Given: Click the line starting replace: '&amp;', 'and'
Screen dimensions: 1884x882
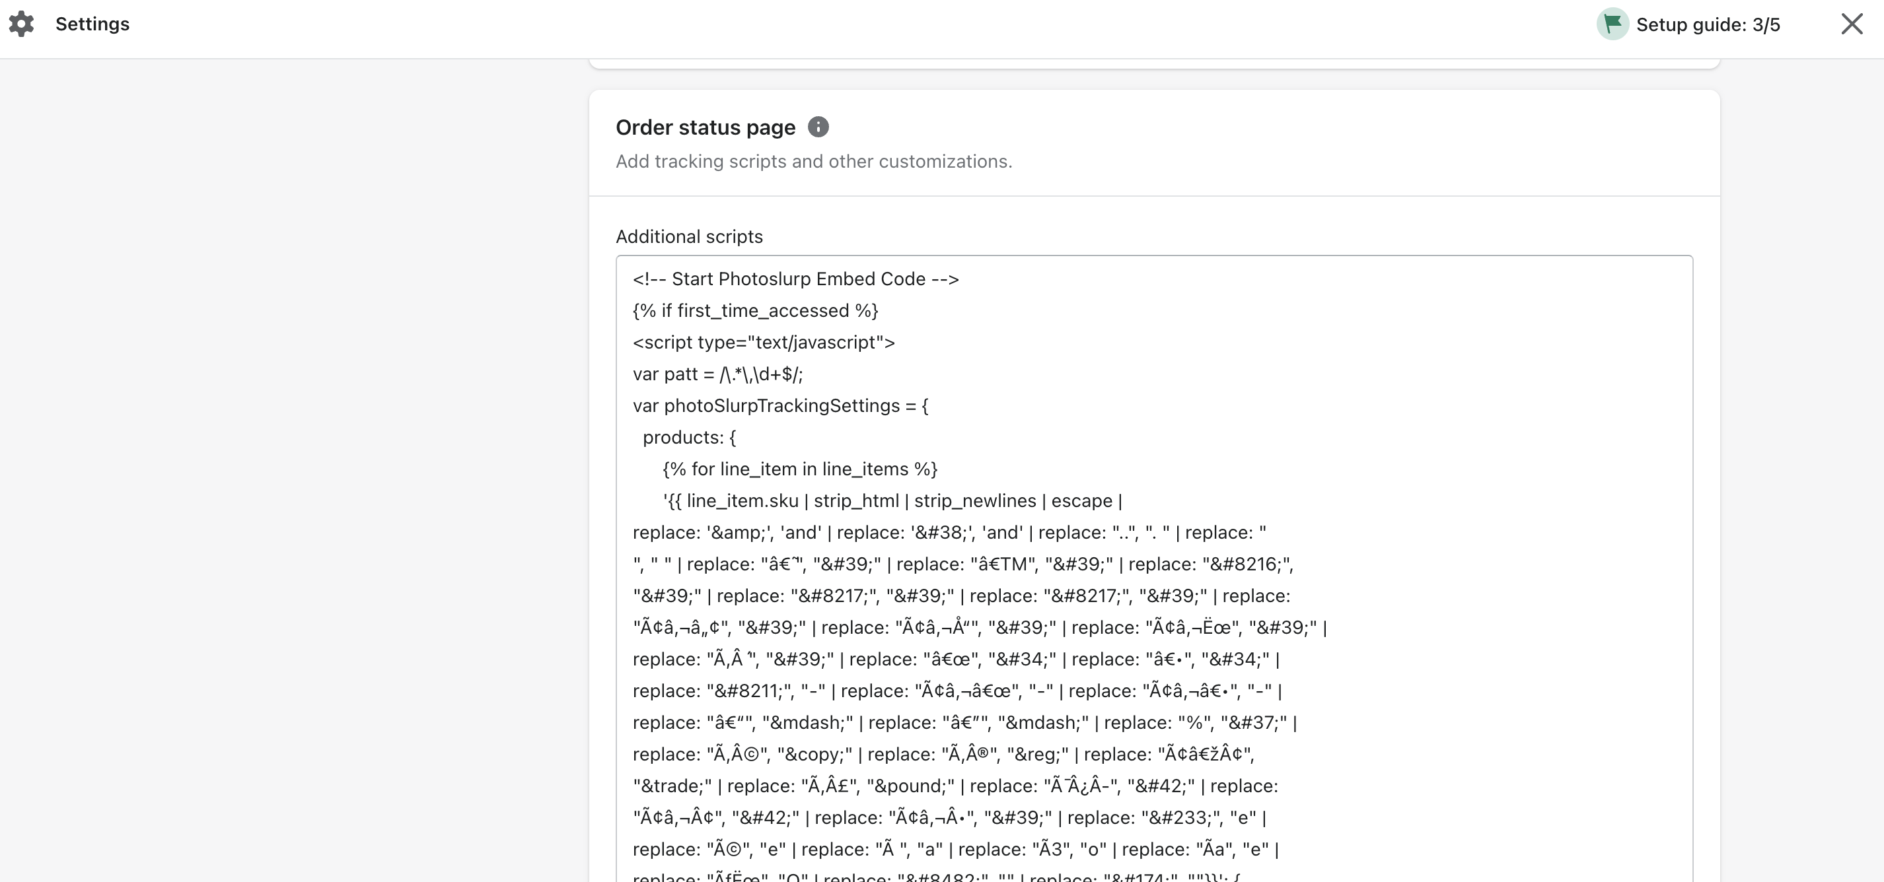Looking at the screenshot, I should tap(949, 533).
